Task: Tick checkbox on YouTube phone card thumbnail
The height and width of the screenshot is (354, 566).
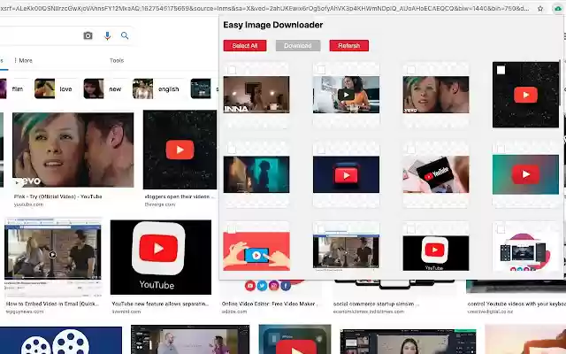Action: (x=410, y=149)
